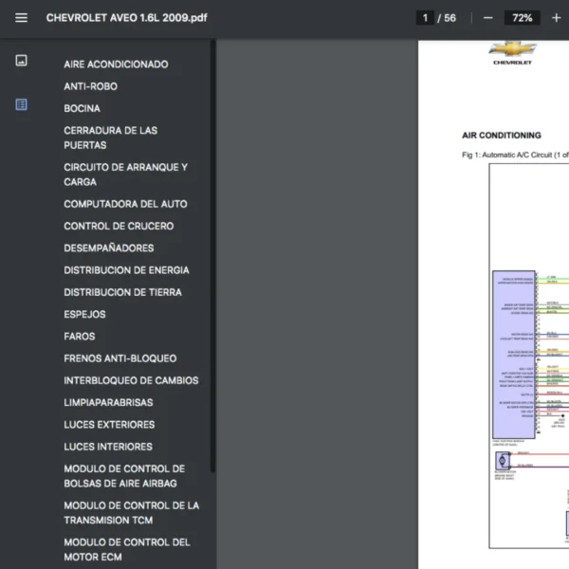Click the Chevrolet logo on the page
This screenshot has height=569, width=569.
pyautogui.click(x=512, y=53)
